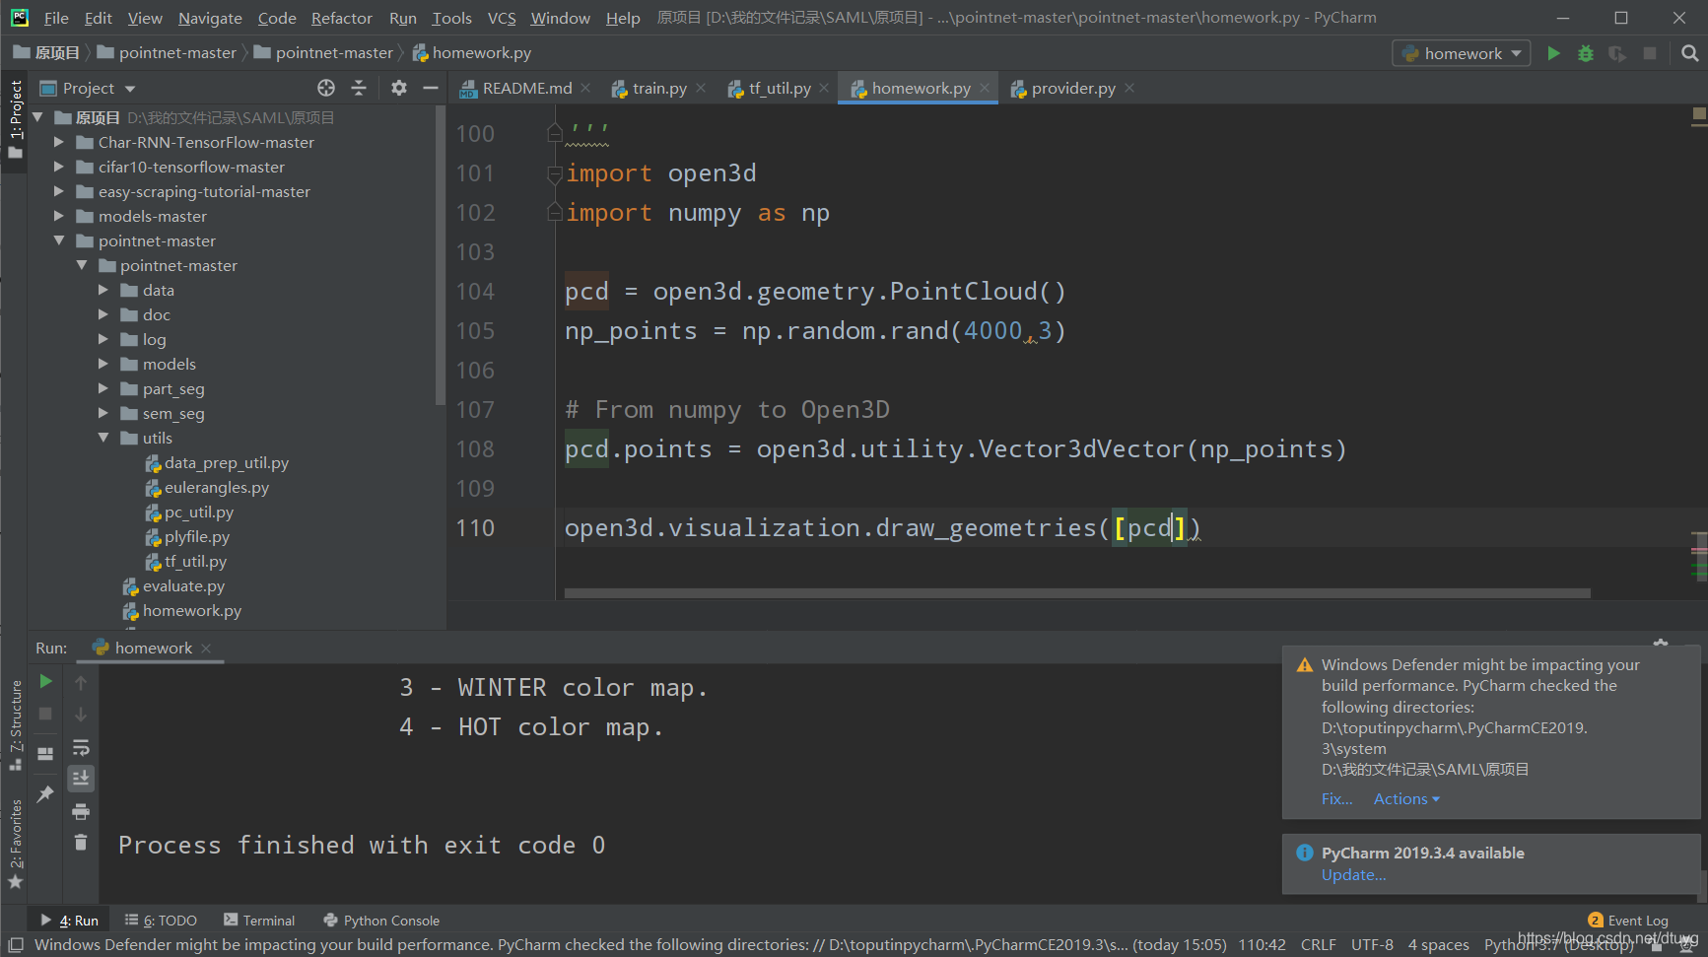Stop the process in the Run panel
Screen dimensions: 1708x957
[x=45, y=713]
